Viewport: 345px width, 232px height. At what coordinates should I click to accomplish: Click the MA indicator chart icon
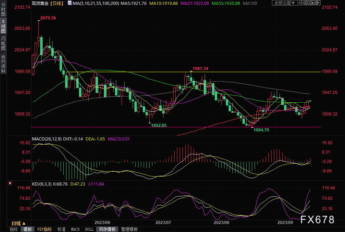pos(70,3)
